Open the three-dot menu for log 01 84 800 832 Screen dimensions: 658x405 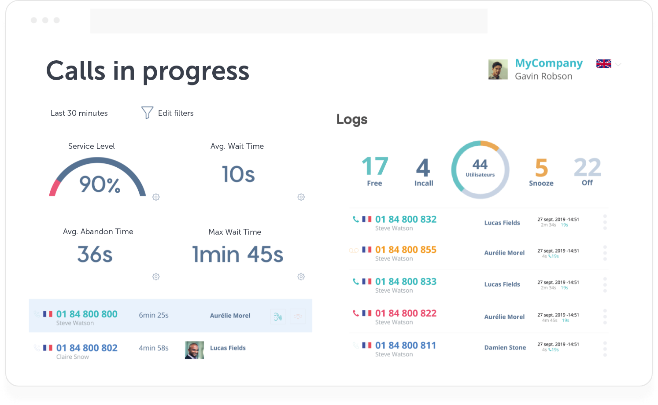tap(605, 222)
